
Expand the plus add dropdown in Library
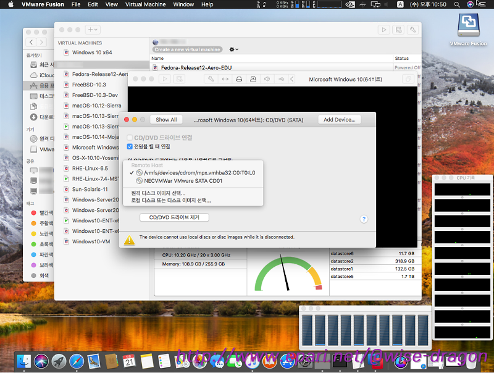(93, 30)
